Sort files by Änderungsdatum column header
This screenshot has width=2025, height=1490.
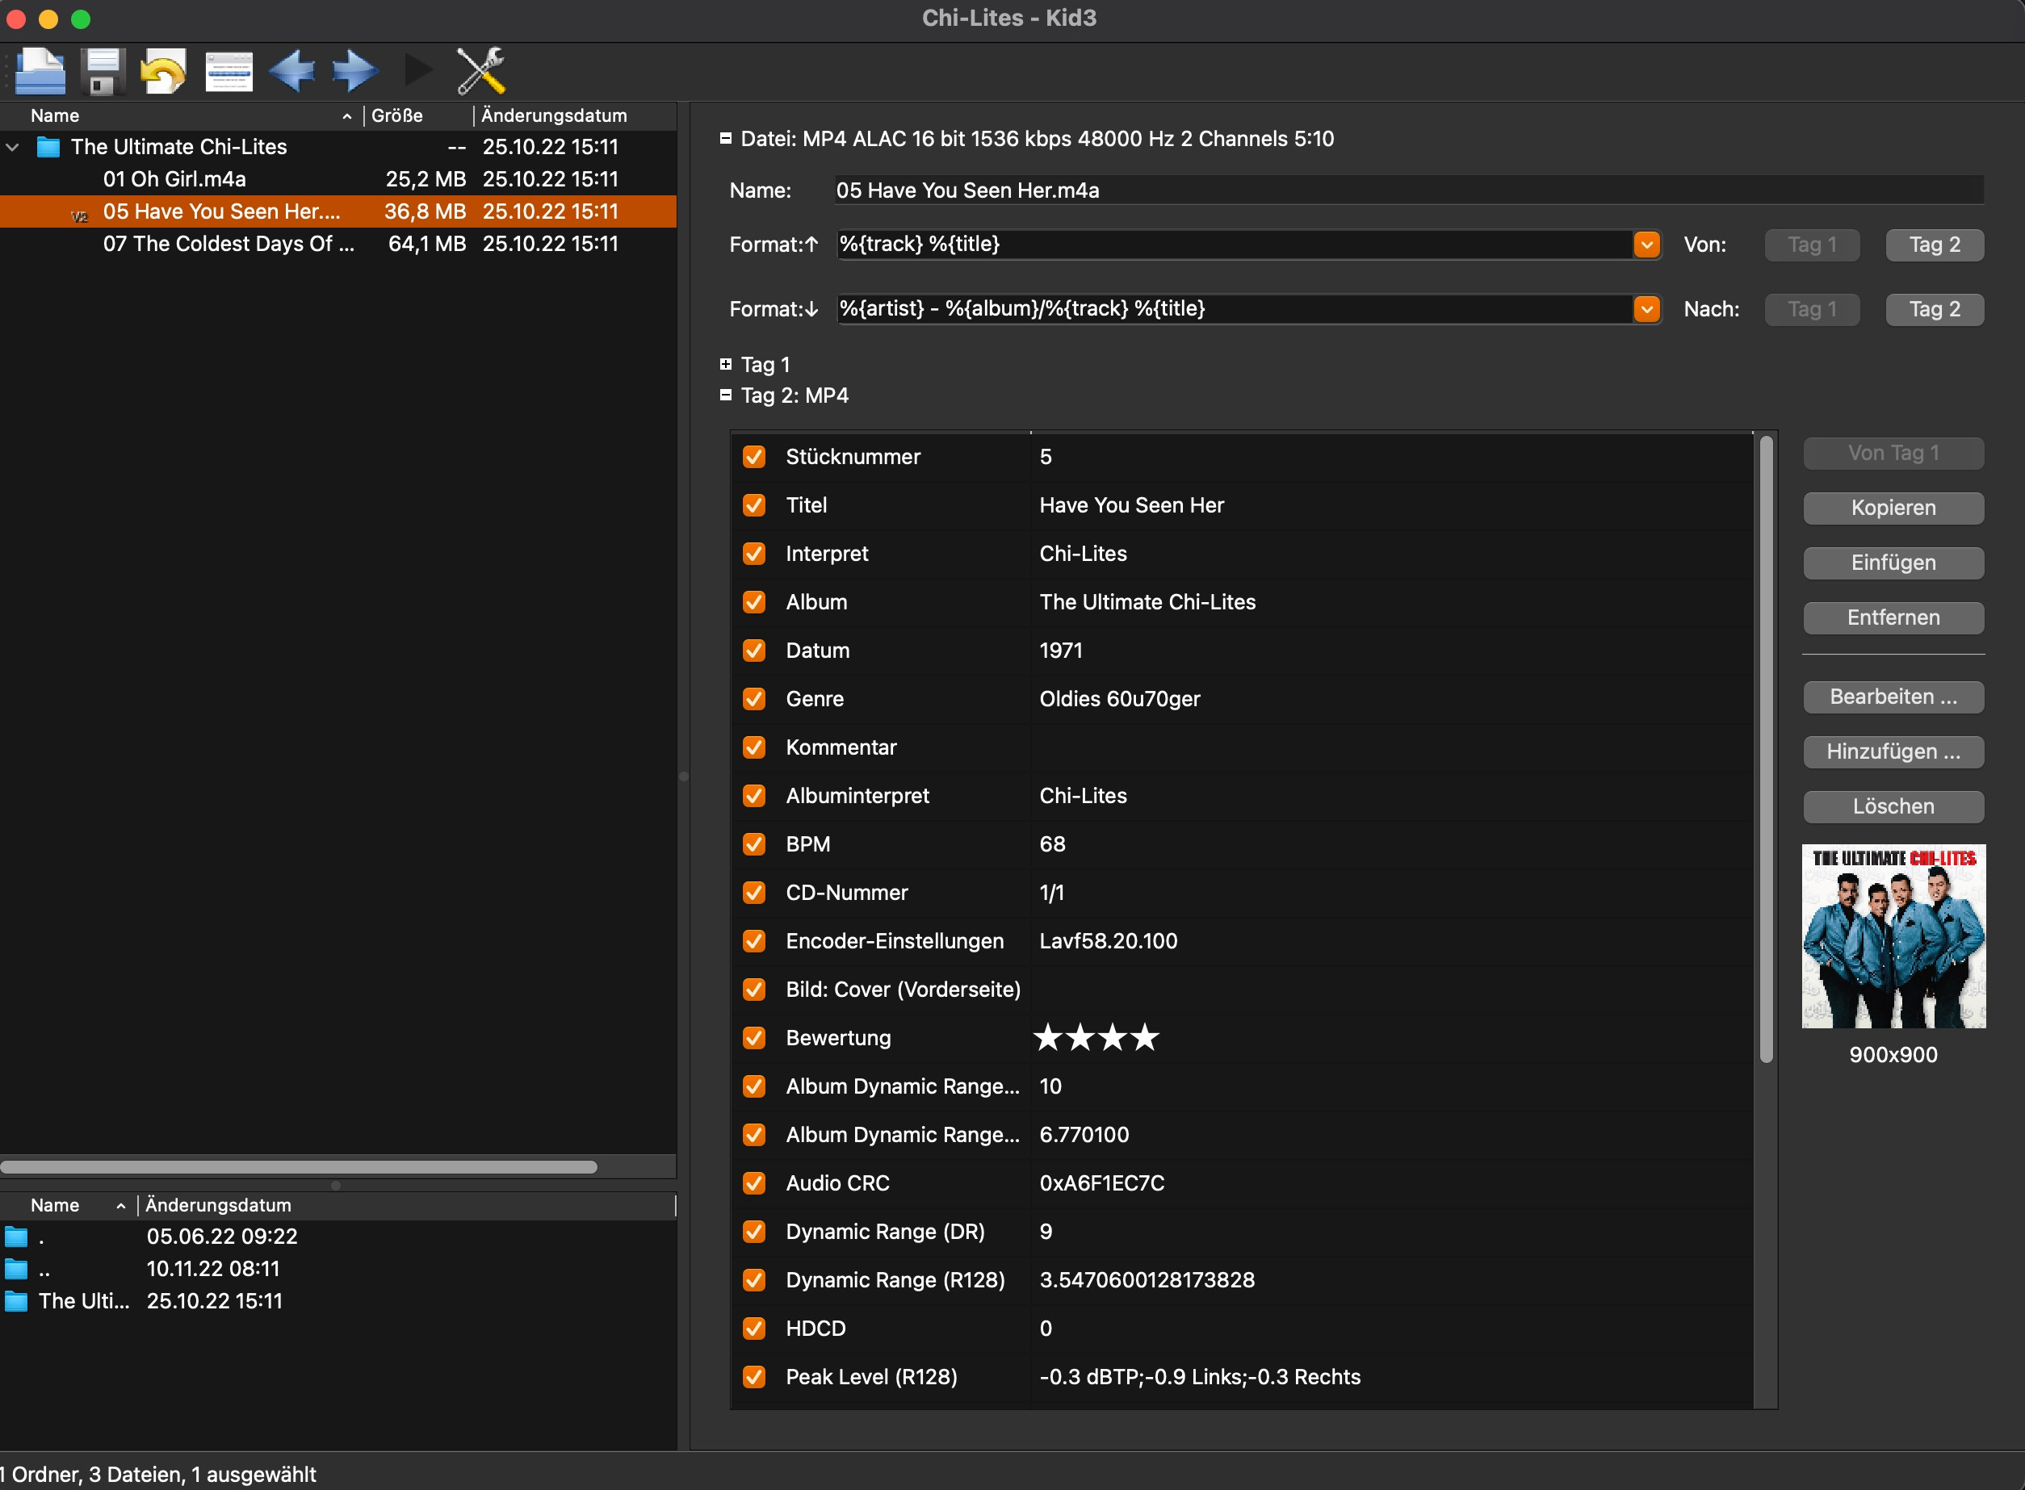point(553,115)
